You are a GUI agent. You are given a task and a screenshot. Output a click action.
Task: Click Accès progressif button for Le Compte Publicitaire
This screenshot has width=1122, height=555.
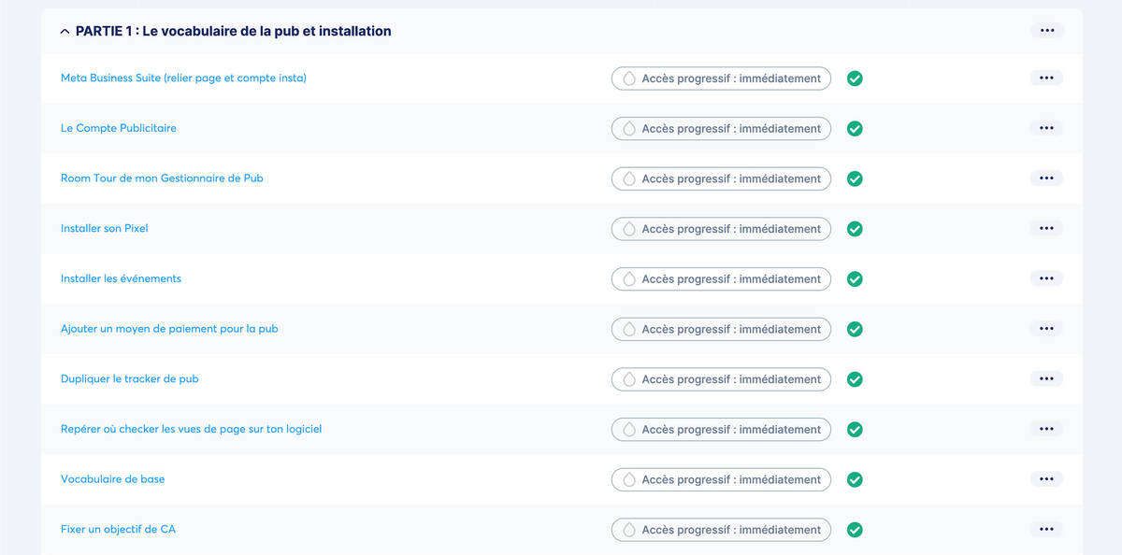tap(721, 129)
